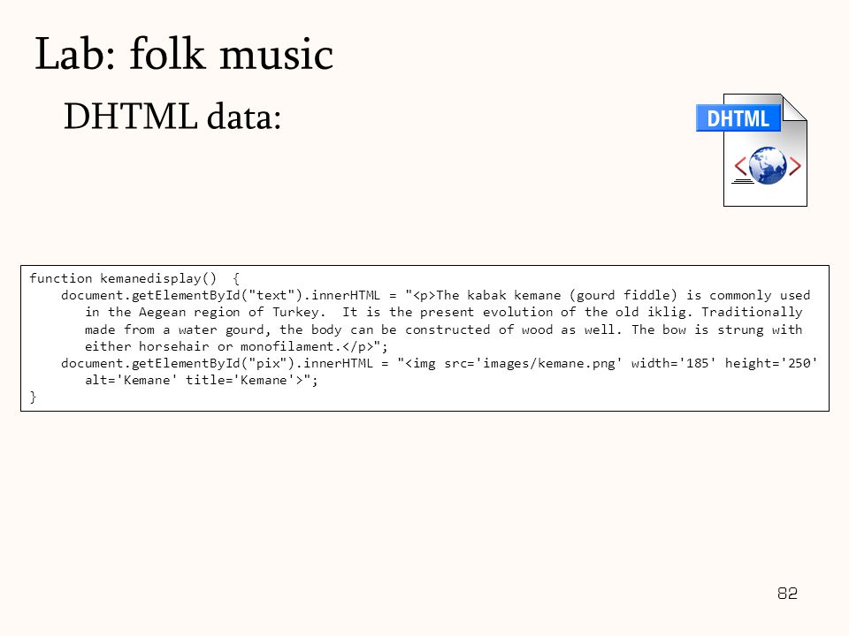Click the red right angle bracket
Viewport: 849px width, 636px height.
pos(794,165)
